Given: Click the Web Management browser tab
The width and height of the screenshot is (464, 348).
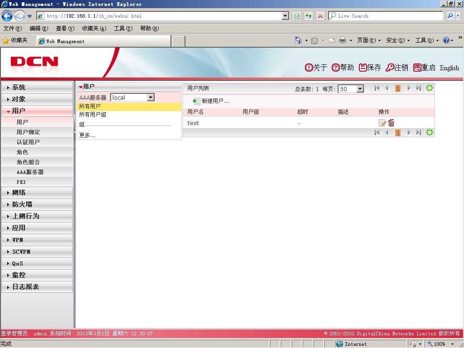Looking at the screenshot, I should click(104, 41).
